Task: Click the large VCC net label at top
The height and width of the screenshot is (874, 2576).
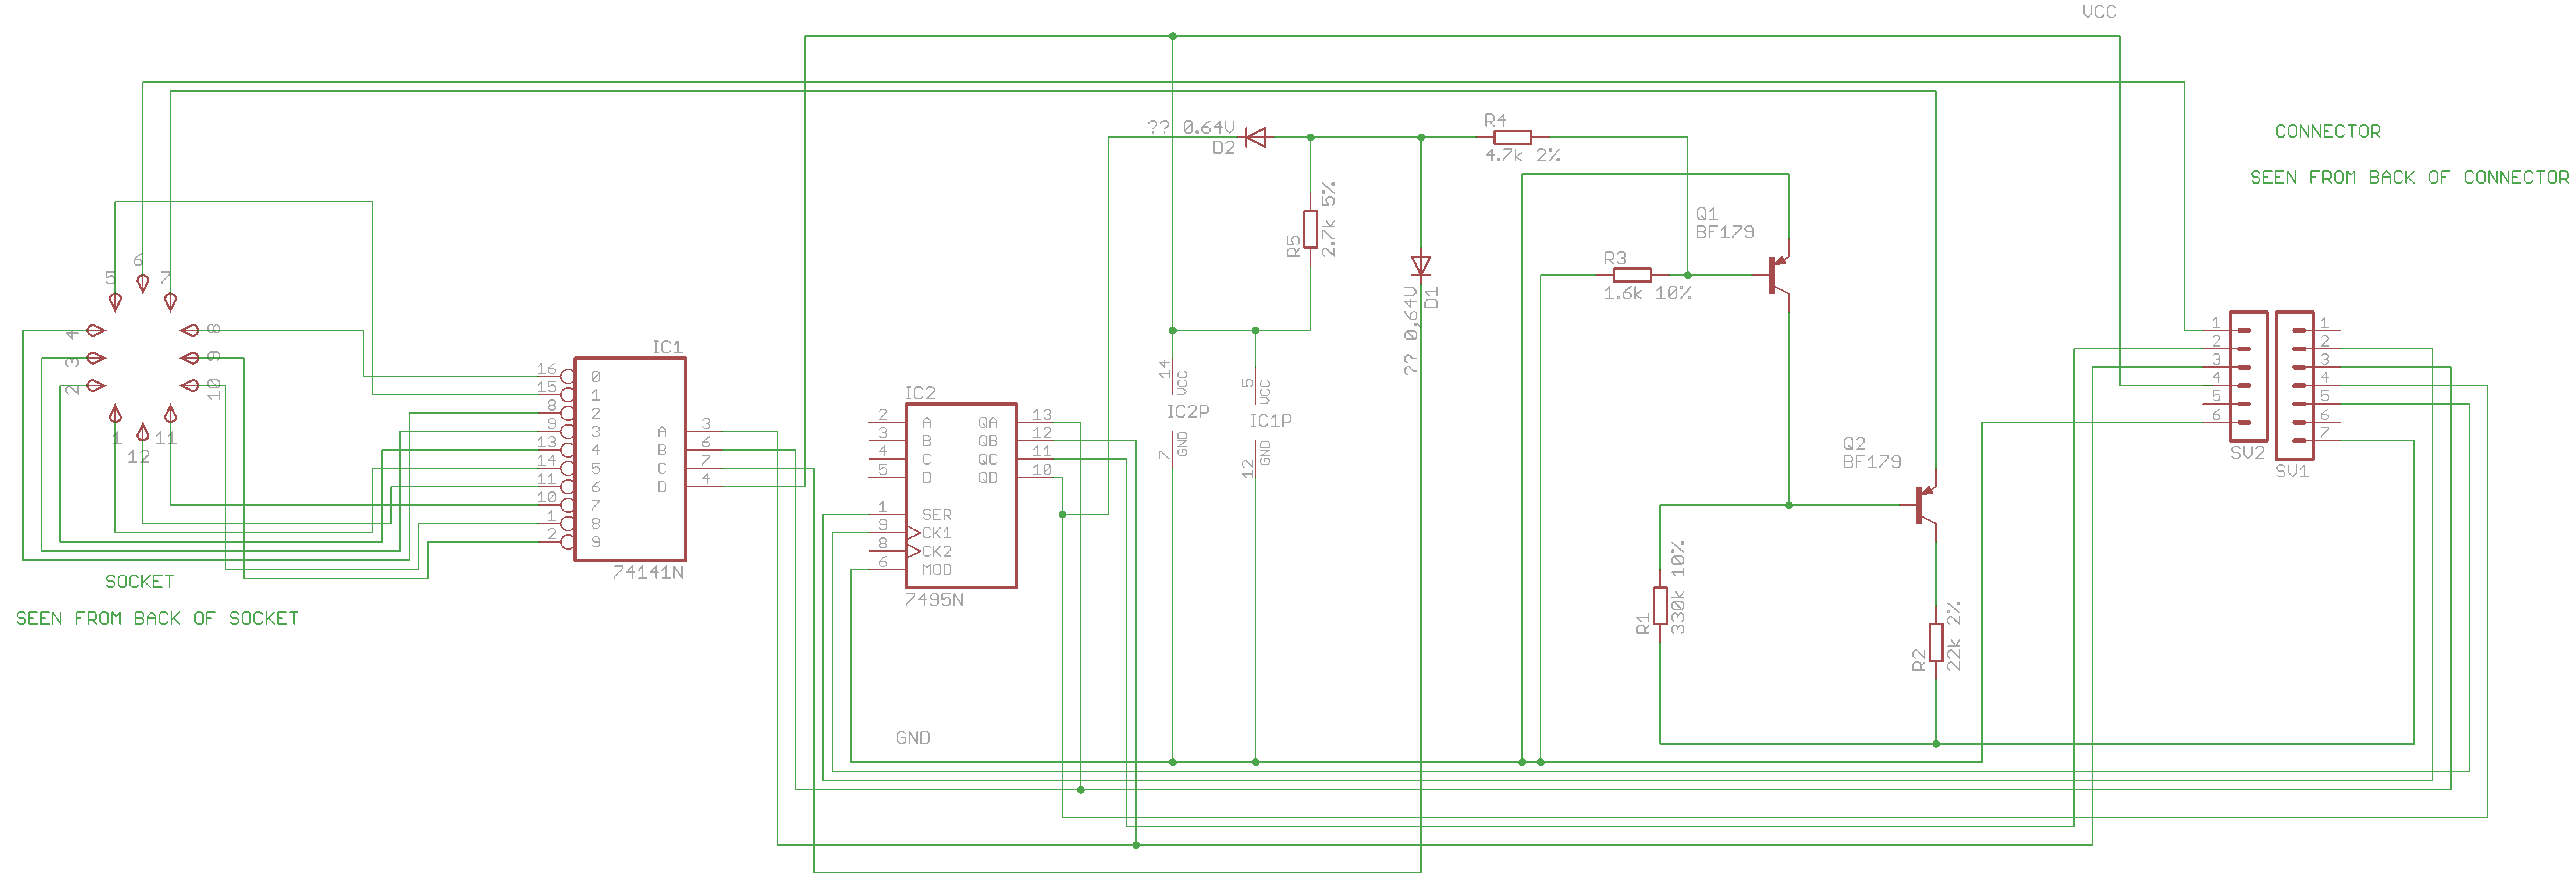Action: click(2099, 12)
